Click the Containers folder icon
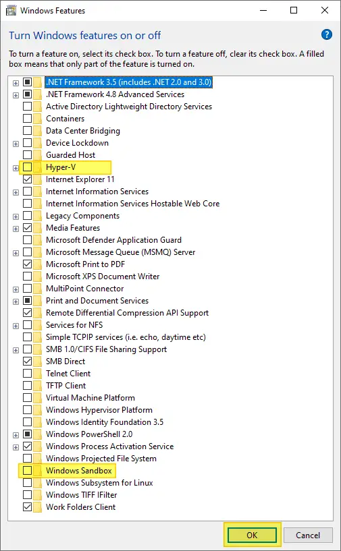Viewport: 341px width, 551px height. click(38, 119)
